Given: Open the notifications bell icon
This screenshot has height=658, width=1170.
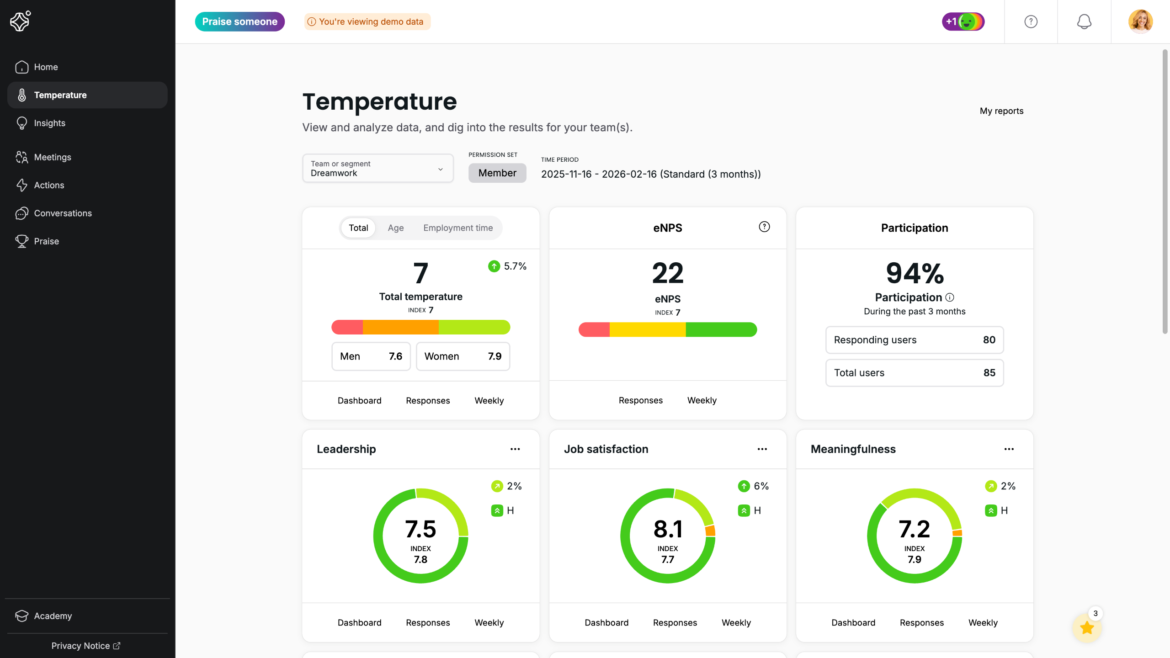Looking at the screenshot, I should (x=1084, y=21).
